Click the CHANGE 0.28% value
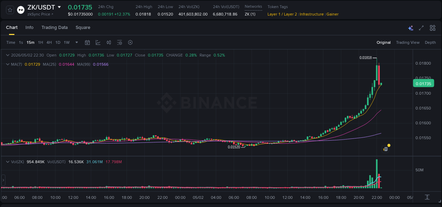 (191, 55)
